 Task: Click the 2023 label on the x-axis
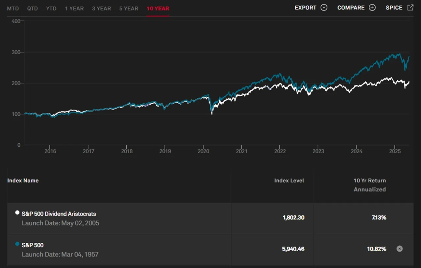coord(318,151)
